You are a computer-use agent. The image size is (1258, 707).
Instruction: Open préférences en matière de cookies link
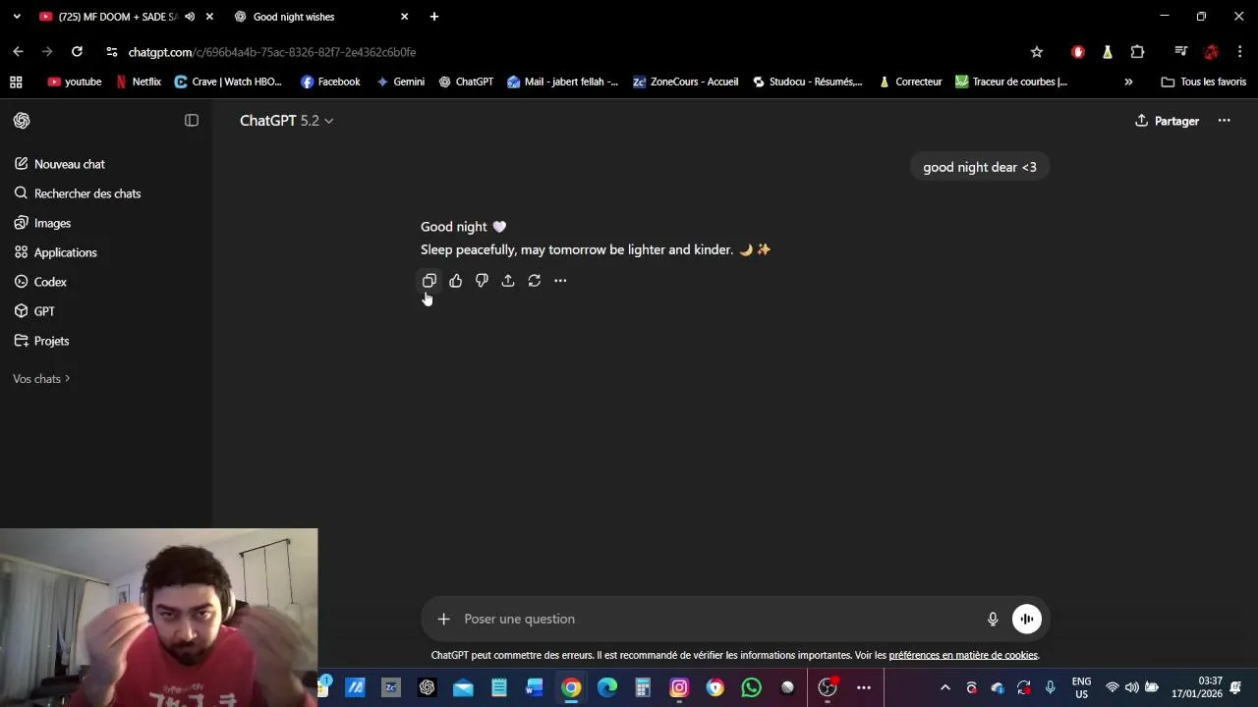(x=963, y=655)
